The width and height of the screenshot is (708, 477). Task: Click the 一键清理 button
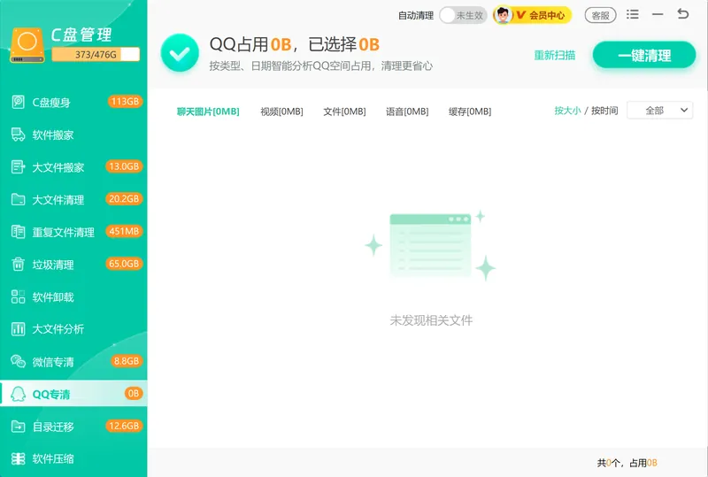click(644, 55)
